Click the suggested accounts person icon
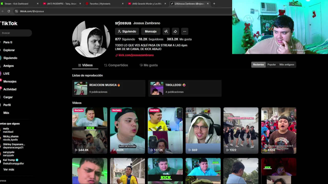328x184 pixels. [x=166, y=31]
